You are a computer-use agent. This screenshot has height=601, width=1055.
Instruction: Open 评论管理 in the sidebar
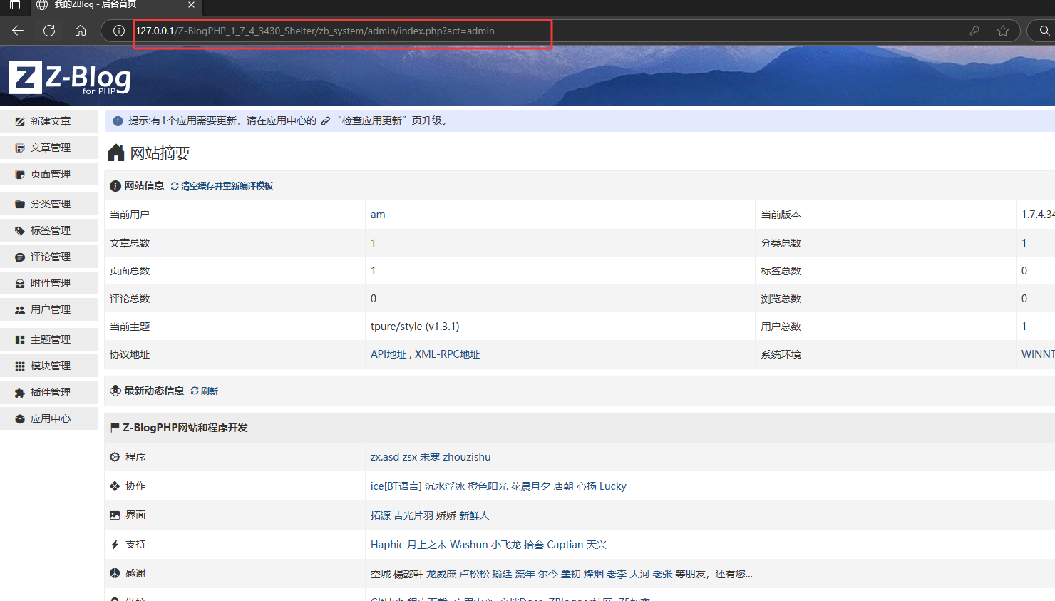click(x=48, y=257)
